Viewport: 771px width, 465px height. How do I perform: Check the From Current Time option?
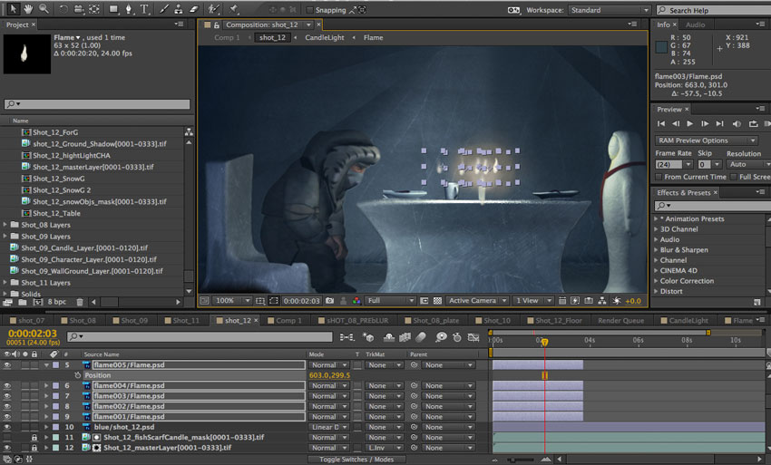[x=659, y=177]
